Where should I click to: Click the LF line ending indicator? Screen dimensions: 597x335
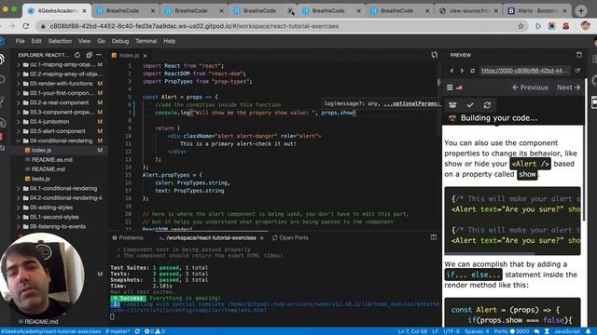(x=435, y=331)
